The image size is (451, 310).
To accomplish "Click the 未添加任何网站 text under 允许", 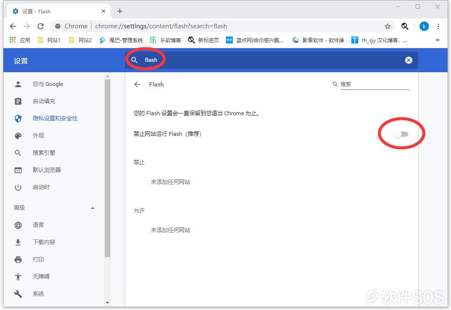I will coord(171,230).
